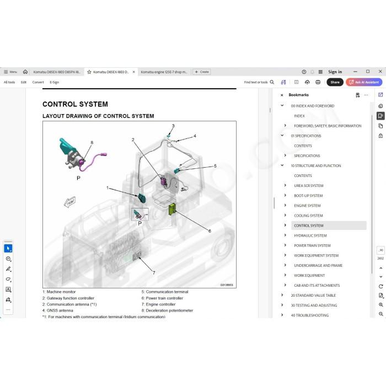Open the INDEX bookmark

click(x=299, y=116)
